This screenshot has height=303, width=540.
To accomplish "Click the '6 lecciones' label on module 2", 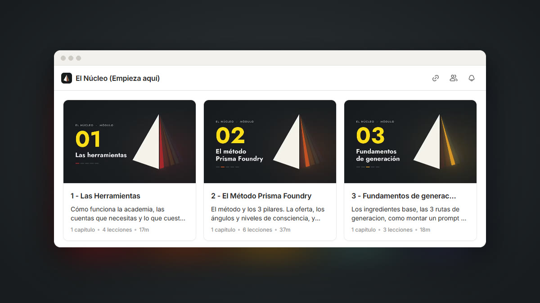I will pos(257,230).
